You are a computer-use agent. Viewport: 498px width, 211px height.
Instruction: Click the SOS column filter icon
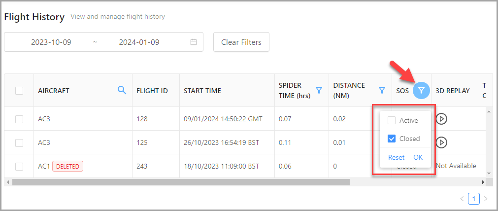pos(421,91)
